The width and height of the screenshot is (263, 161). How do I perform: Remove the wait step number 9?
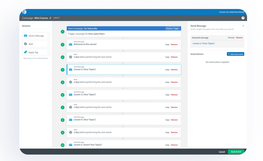(174, 132)
